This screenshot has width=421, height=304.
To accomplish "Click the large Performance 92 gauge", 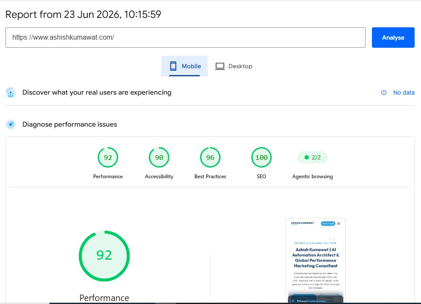I will (104, 256).
